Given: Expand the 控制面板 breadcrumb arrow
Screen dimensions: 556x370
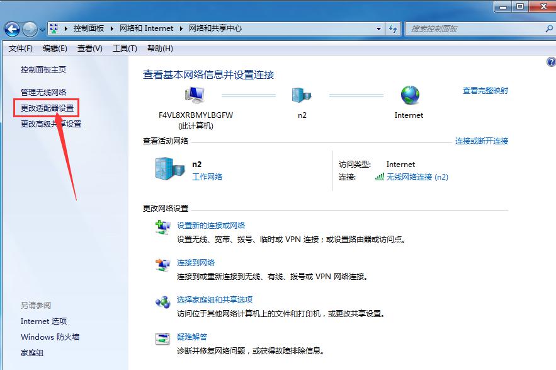Looking at the screenshot, I should 112,28.
